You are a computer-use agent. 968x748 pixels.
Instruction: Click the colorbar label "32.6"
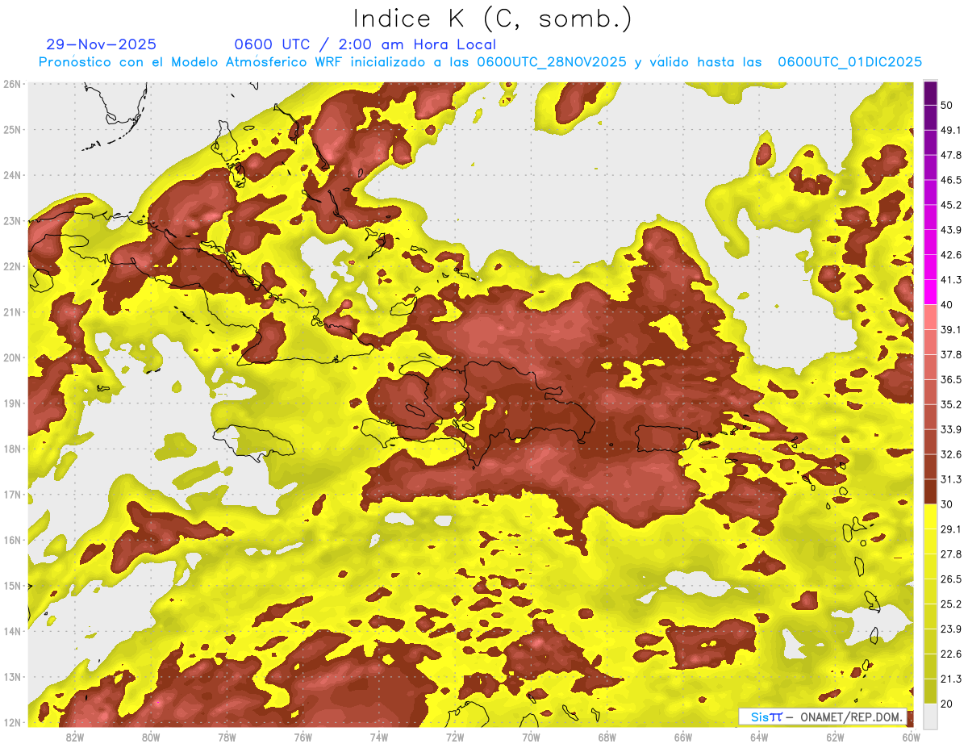[951, 454]
